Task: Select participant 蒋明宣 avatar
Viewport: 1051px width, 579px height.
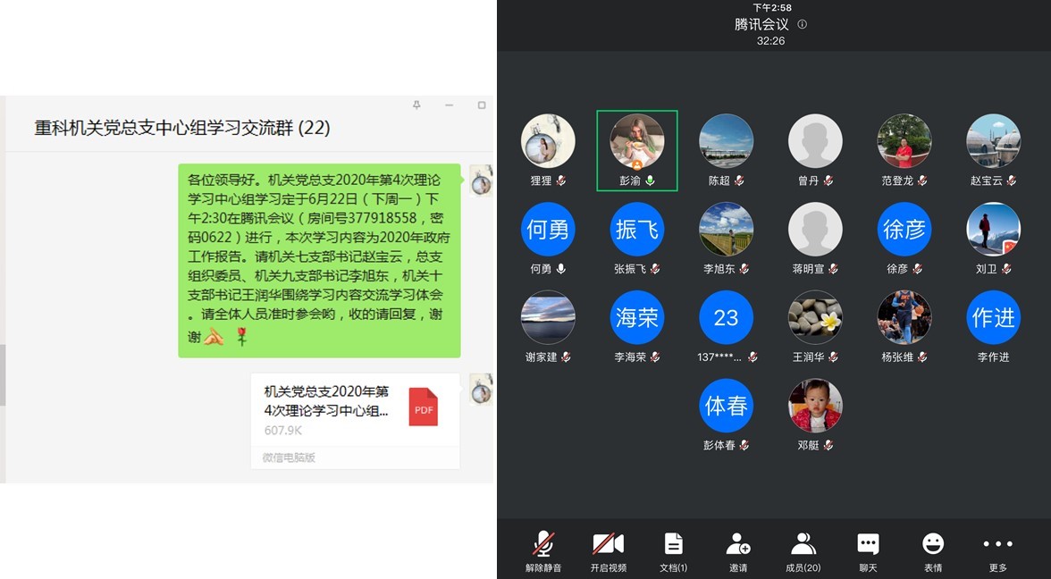Action: click(x=815, y=229)
